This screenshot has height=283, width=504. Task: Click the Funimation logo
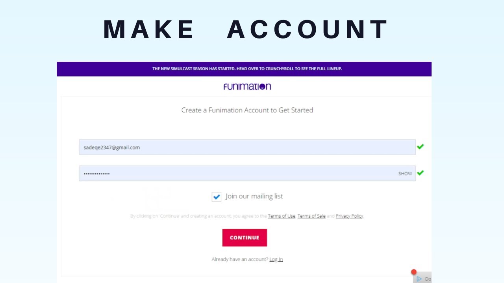247,86
